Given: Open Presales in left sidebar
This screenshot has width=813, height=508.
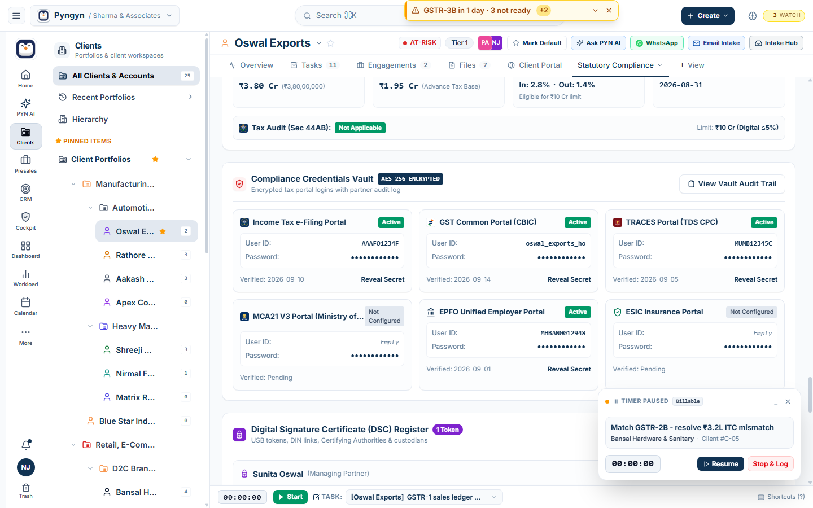Looking at the screenshot, I should point(25,164).
